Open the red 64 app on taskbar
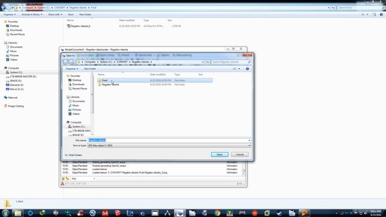The width and height of the screenshot is (386, 217). coord(105,213)
